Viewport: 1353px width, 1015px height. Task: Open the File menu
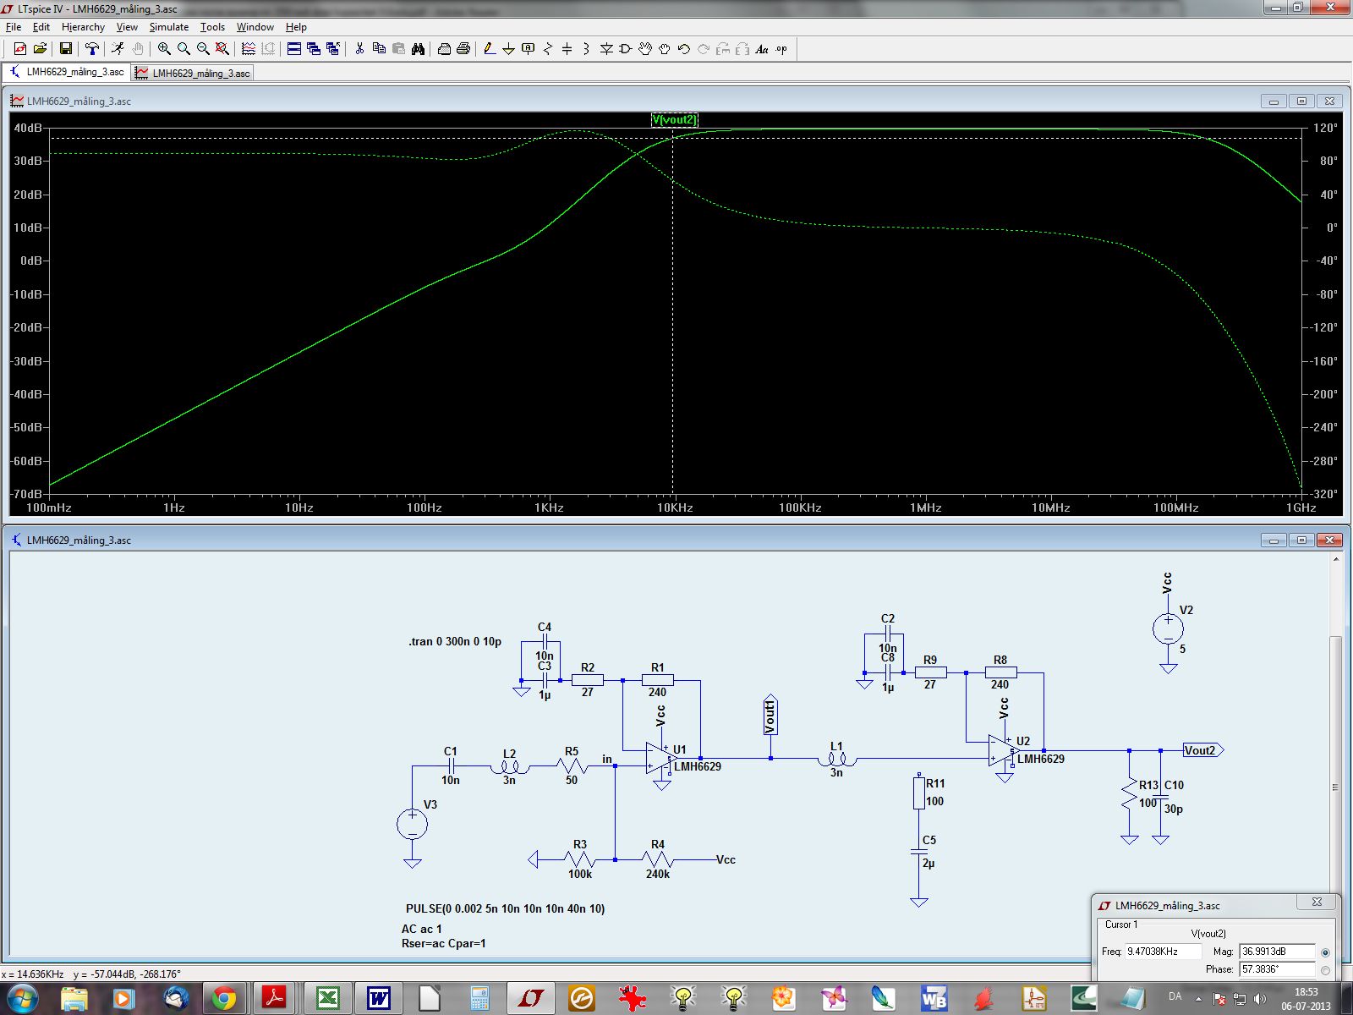(14, 27)
